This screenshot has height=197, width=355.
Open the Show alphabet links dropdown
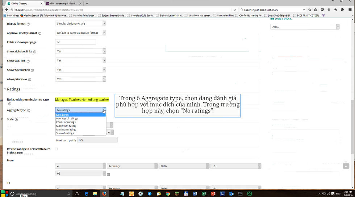pos(80,51)
